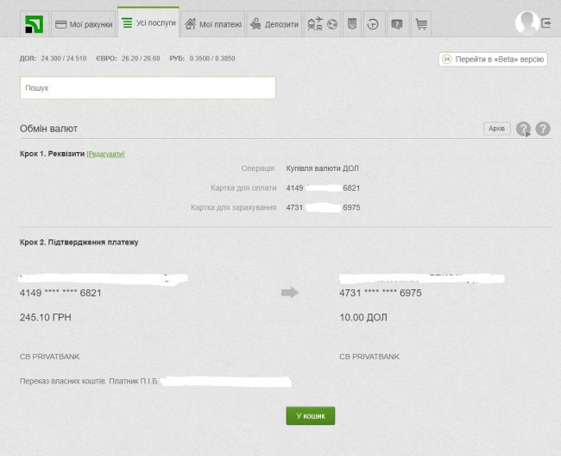Click the logout exit icon

click(x=547, y=23)
